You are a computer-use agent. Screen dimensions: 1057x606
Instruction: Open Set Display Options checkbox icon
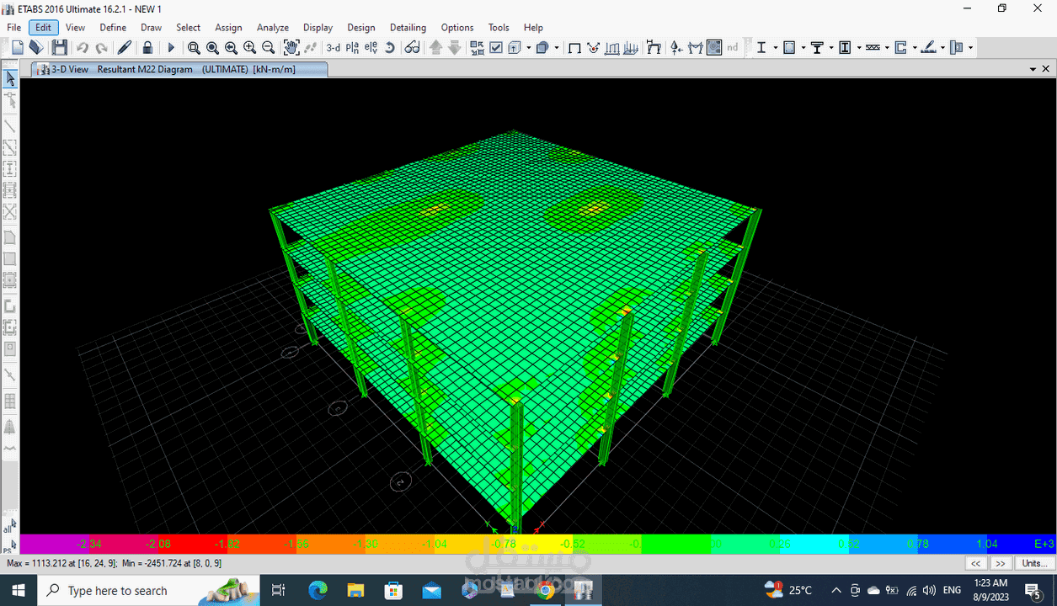pyautogui.click(x=496, y=48)
